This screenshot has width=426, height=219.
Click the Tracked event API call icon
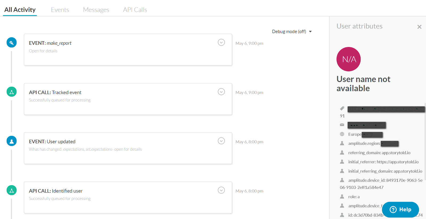tap(11, 92)
